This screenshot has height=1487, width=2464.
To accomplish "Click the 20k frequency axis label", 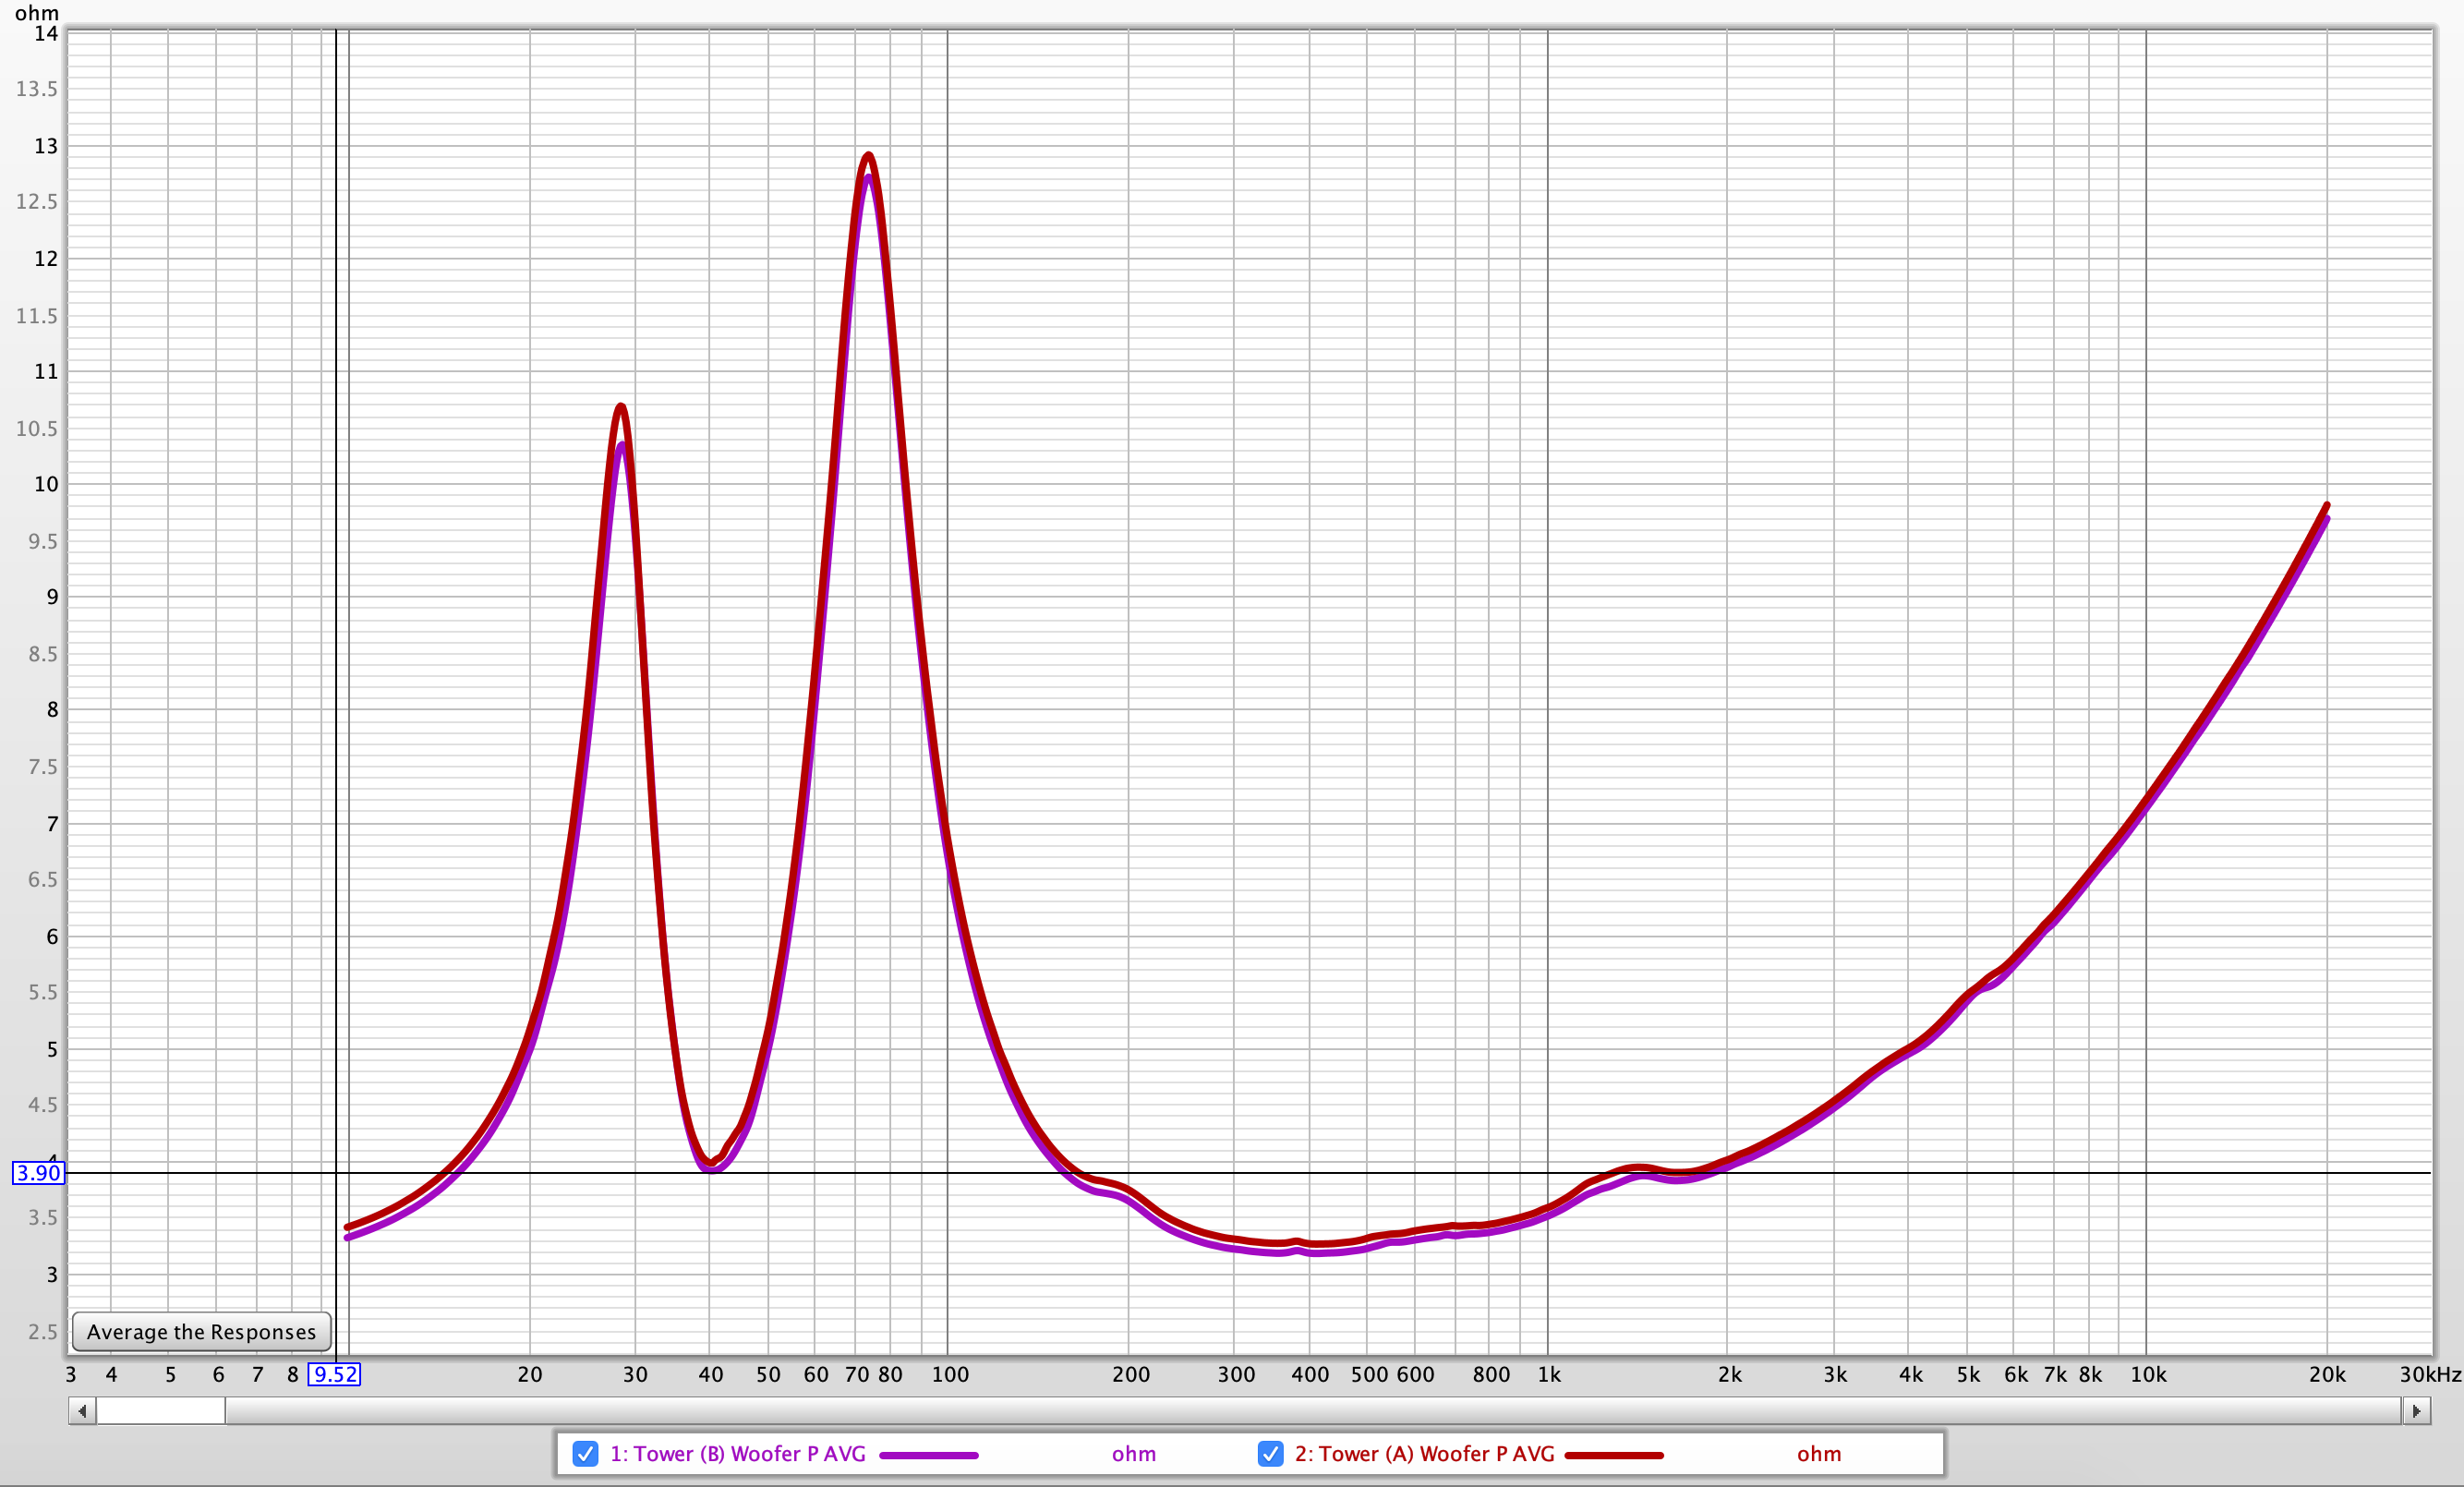I will (2327, 1374).
